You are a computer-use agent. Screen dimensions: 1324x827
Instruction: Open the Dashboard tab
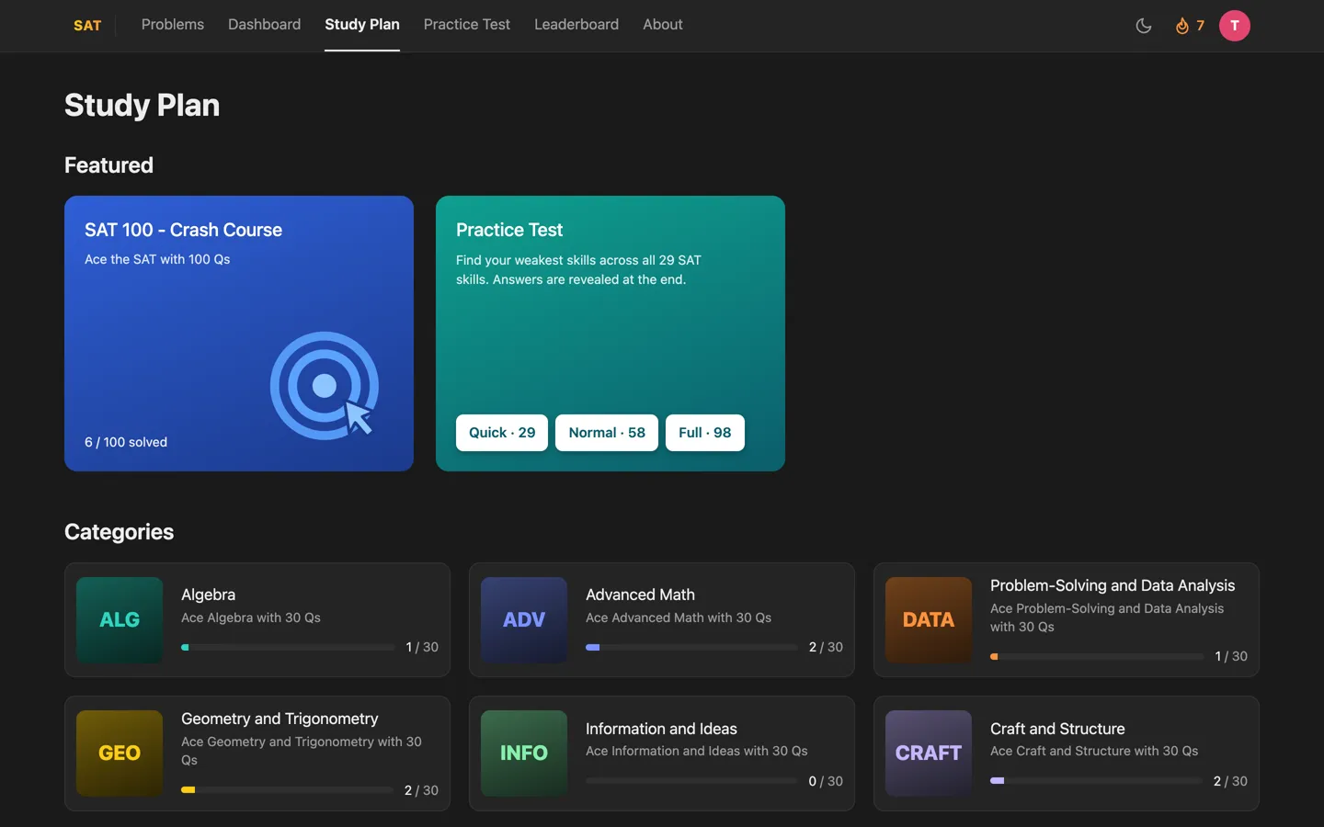(264, 25)
